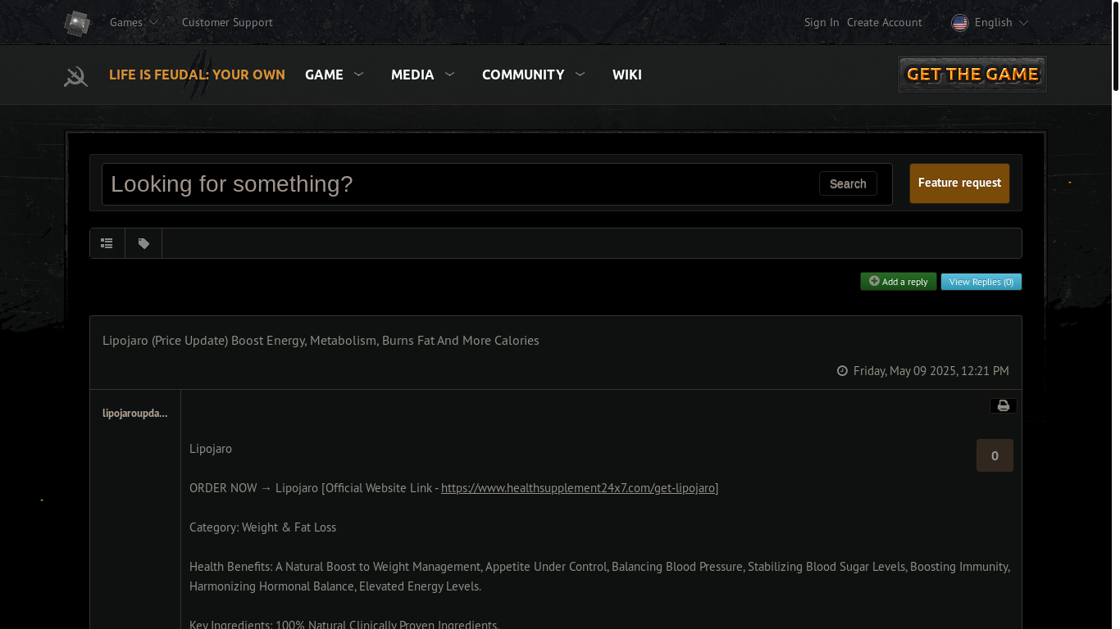This screenshot has height=629, width=1120.
Task: Open the WIKI page
Action: [x=627, y=75]
